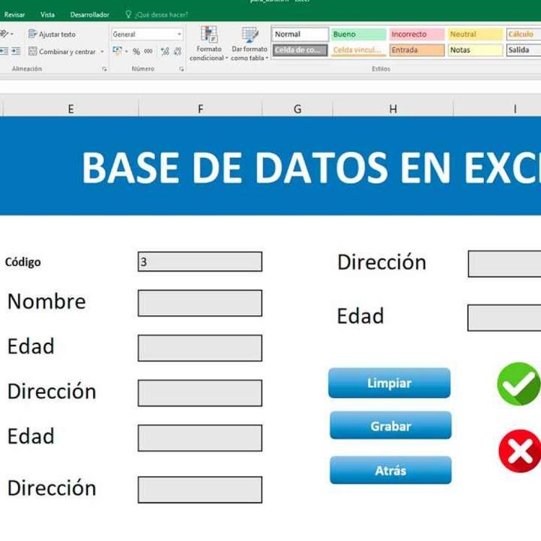Click the Código field showing 3
This screenshot has height=541, width=541.
click(x=200, y=262)
